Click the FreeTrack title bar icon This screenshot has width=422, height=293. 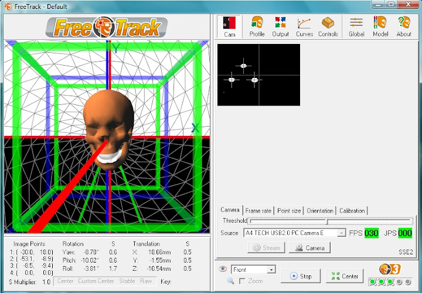8,6
